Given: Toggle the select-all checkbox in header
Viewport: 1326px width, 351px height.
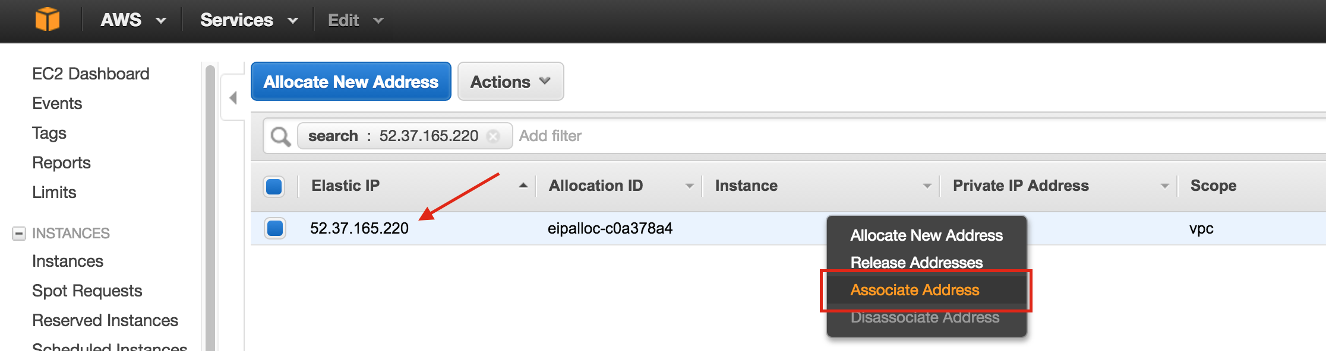Looking at the screenshot, I should (274, 186).
